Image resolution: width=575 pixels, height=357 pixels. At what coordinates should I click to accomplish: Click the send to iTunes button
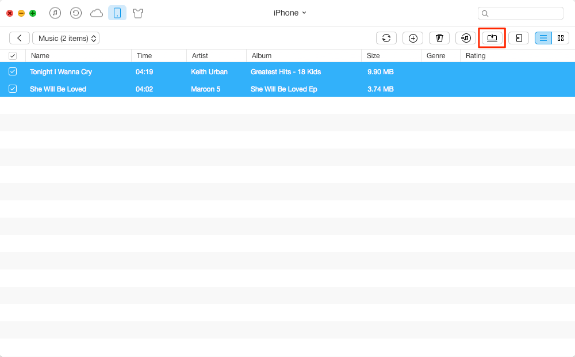click(x=466, y=38)
